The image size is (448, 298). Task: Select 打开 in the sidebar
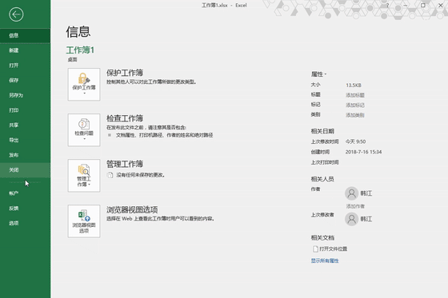pyautogui.click(x=25, y=66)
